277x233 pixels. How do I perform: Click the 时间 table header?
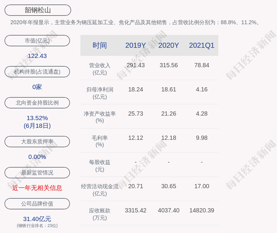[x=100, y=45]
